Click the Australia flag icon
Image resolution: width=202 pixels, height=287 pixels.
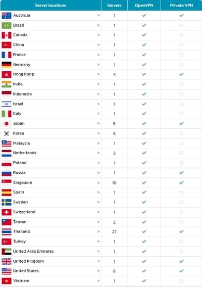7,16
